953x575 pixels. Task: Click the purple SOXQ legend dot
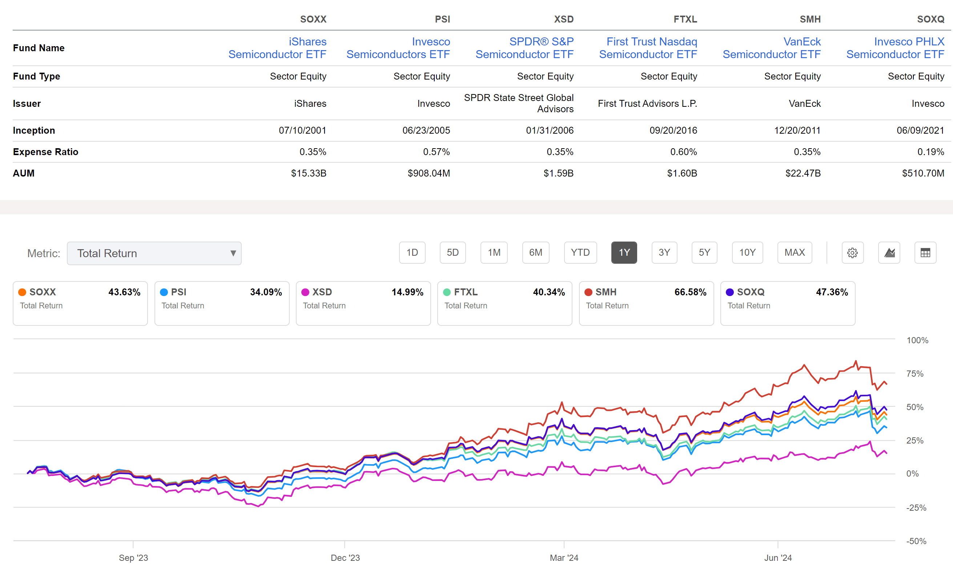pos(730,292)
